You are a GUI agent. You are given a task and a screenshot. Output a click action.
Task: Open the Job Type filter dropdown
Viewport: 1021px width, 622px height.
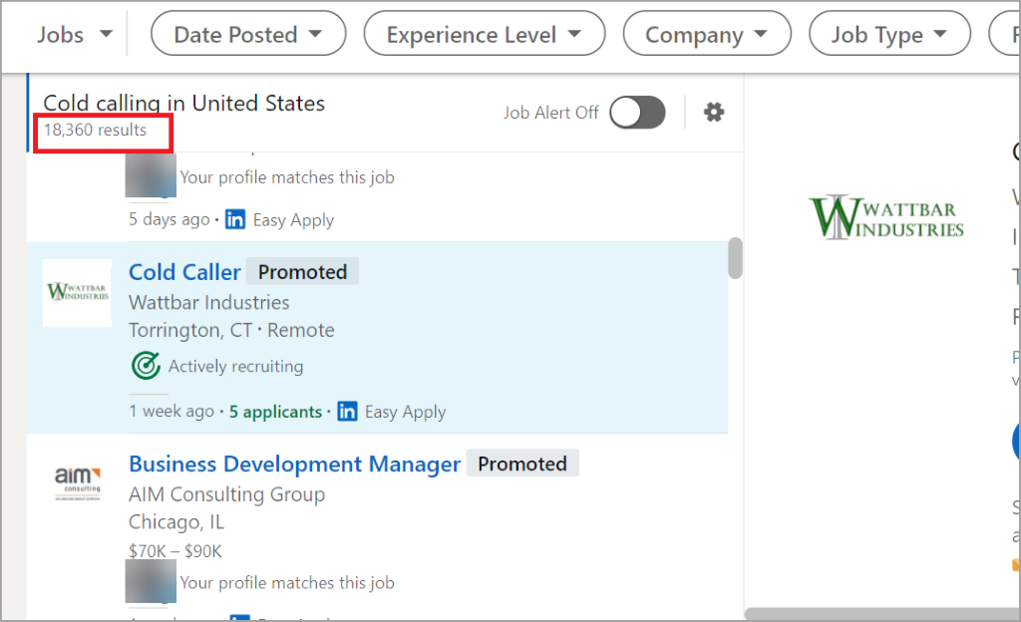[x=889, y=35]
